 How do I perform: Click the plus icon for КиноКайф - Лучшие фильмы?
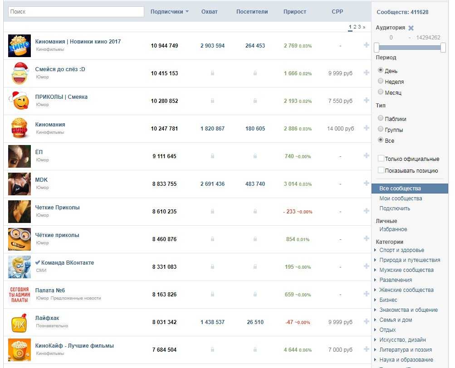click(366, 349)
